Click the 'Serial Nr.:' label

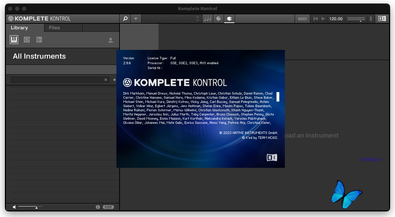(x=155, y=68)
